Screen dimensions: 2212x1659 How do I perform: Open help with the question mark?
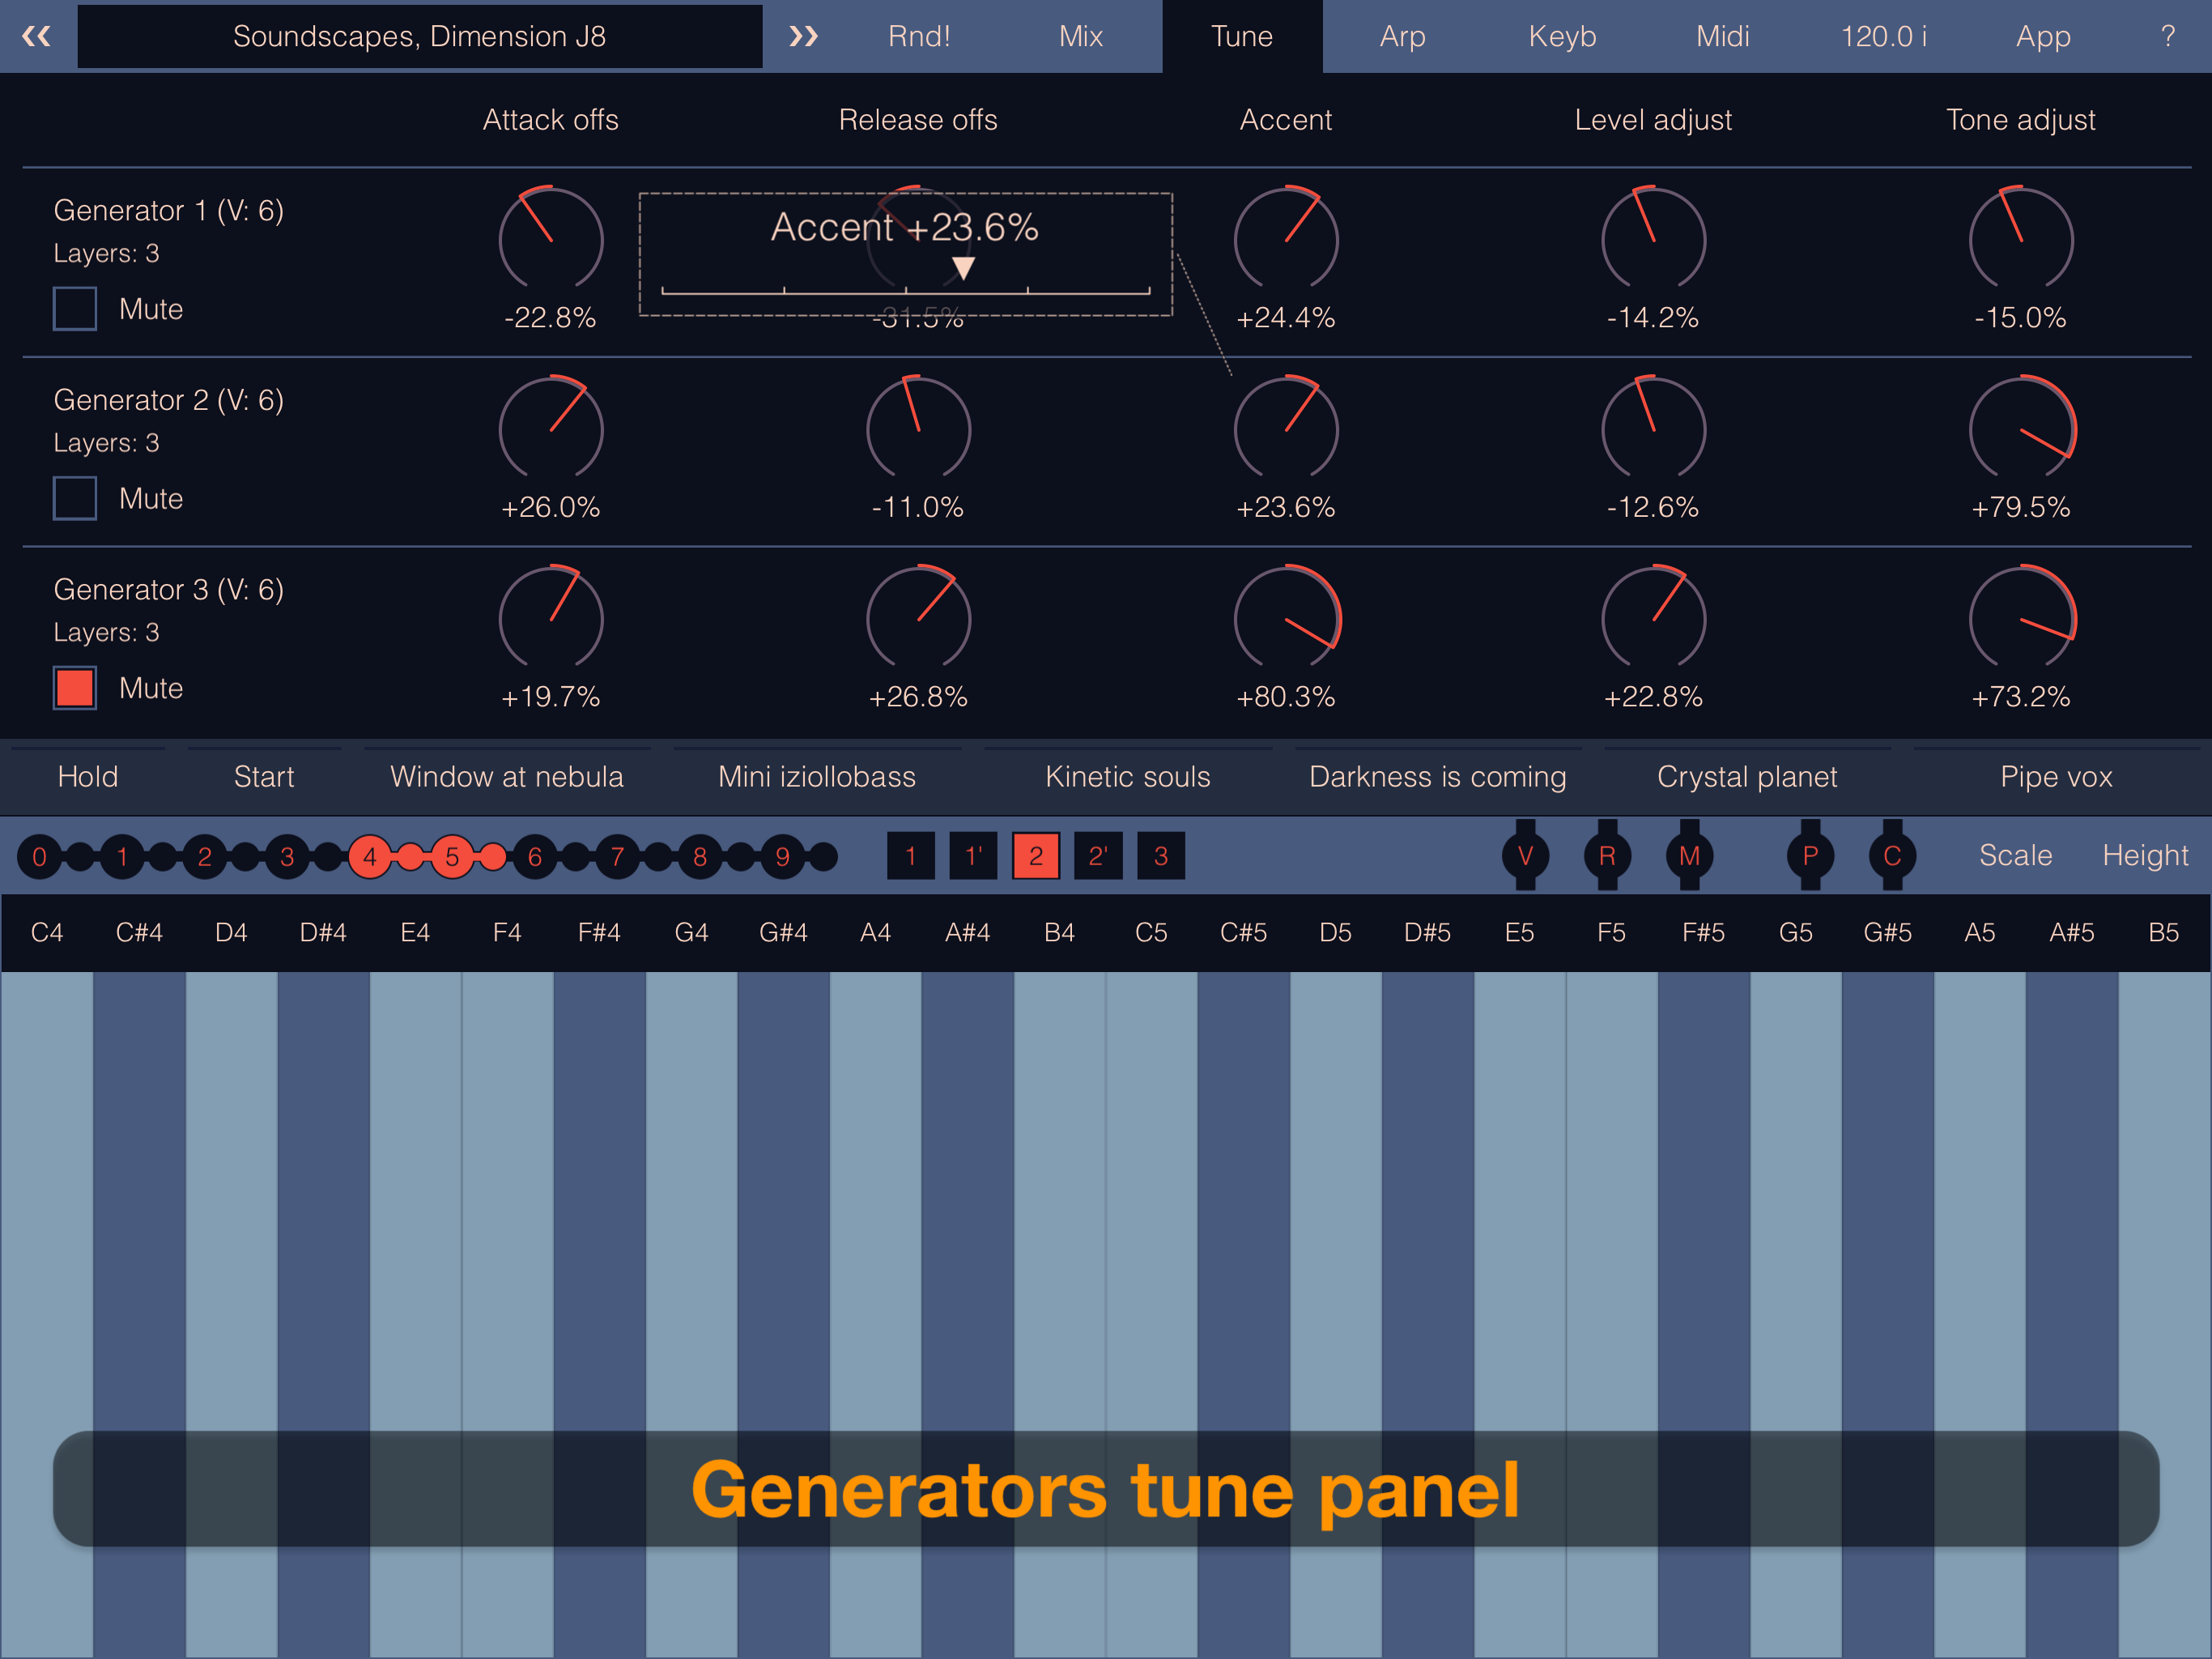[x=2167, y=37]
